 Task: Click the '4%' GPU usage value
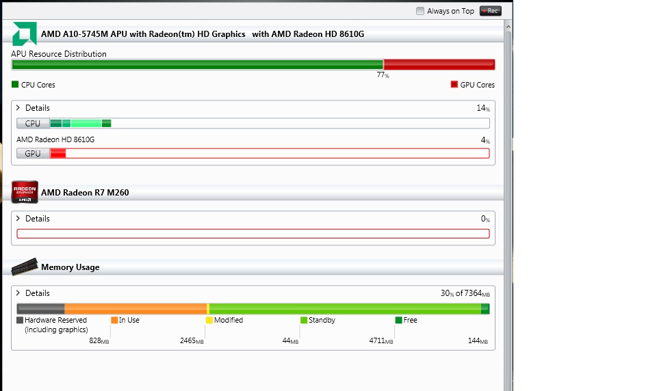coord(485,140)
